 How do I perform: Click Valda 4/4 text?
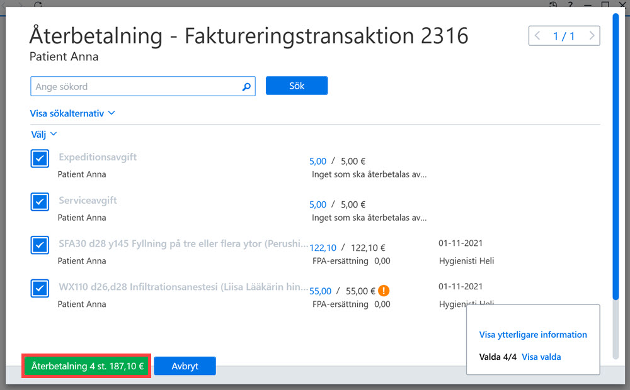(498, 357)
